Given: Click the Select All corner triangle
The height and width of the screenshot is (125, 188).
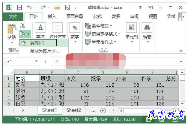Looking at the screenshot, I should pos(12,72).
